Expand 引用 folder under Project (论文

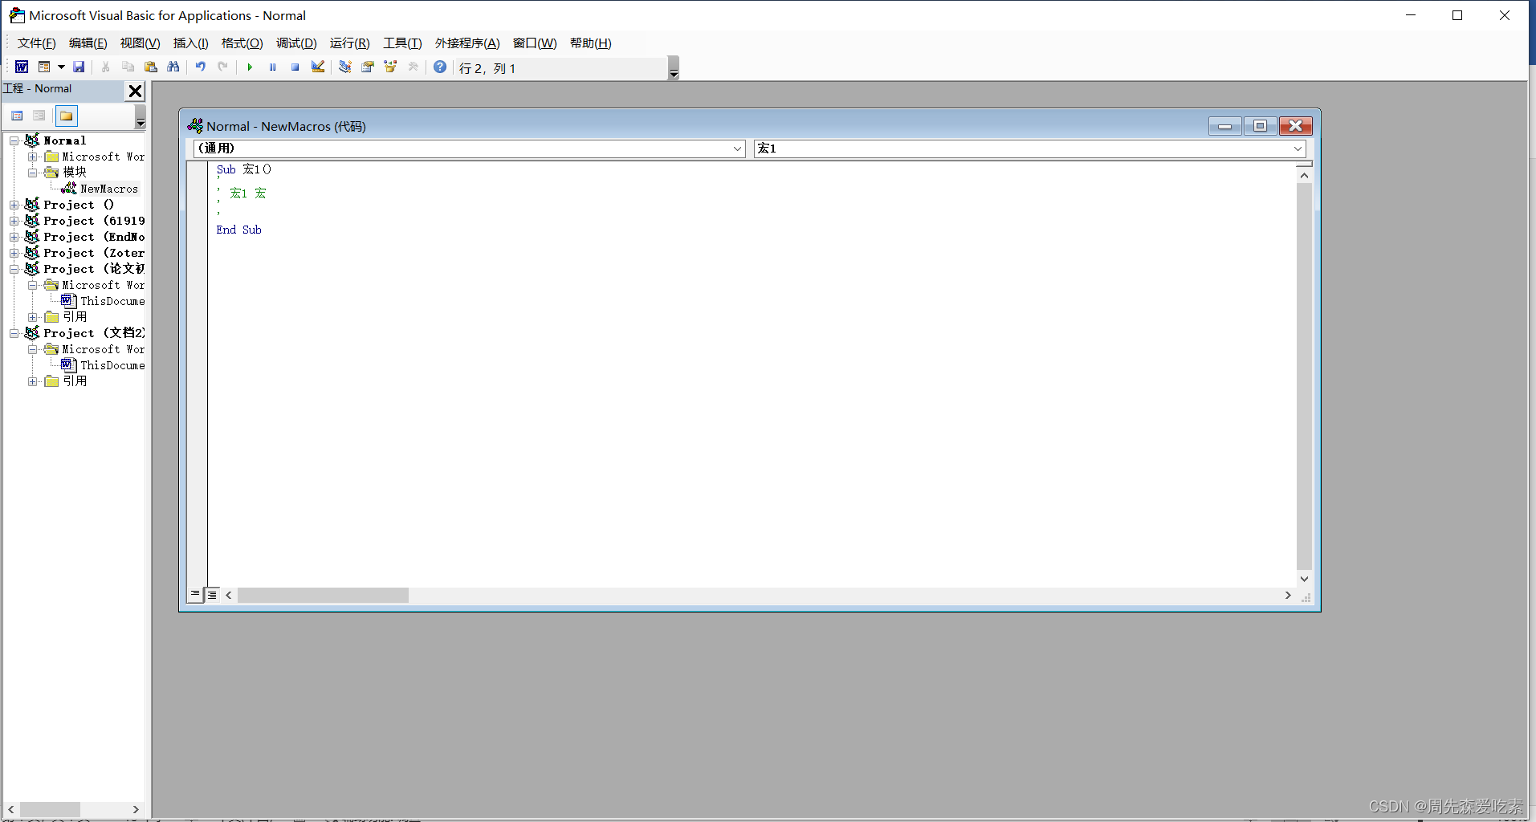click(x=32, y=317)
